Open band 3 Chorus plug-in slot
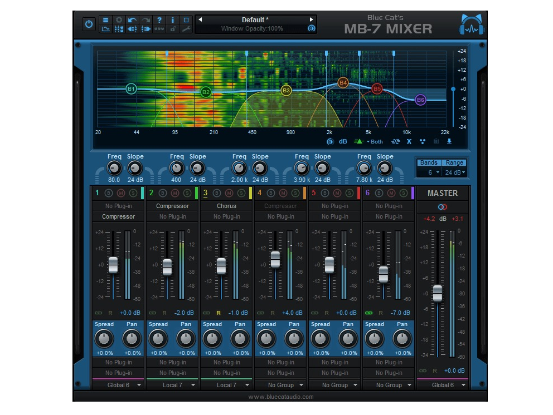Image resolution: width=553 pixels, height=415 pixels. coord(226,206)
